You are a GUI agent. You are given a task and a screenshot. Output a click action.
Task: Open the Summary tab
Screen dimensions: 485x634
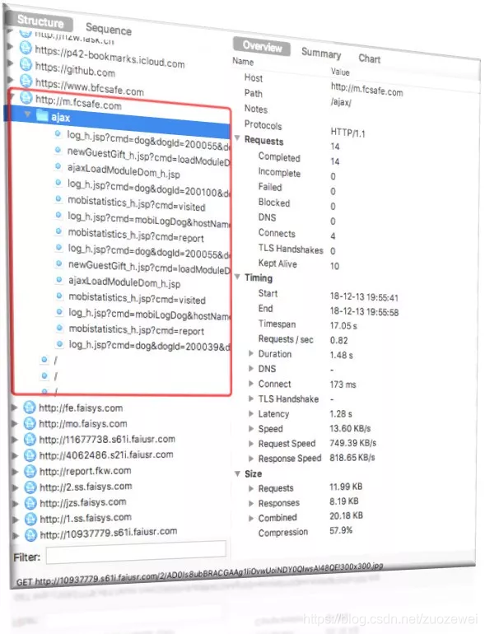(321, 53)
